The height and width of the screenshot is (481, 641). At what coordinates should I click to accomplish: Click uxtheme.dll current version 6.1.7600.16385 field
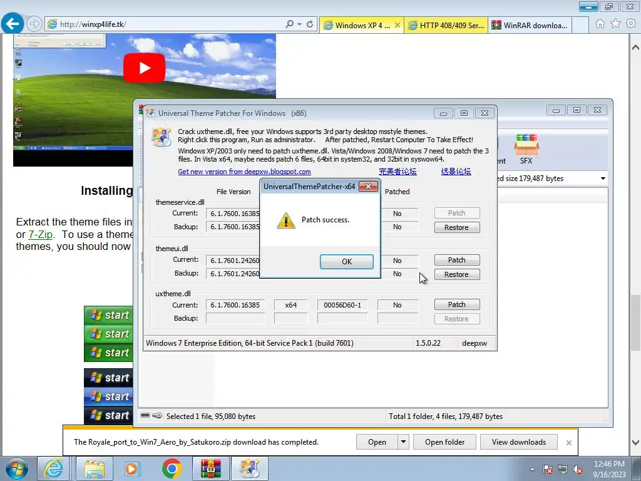point(235,305)
